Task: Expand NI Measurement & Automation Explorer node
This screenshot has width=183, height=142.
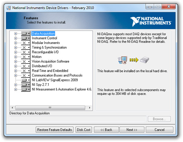Action: [16, 90]
